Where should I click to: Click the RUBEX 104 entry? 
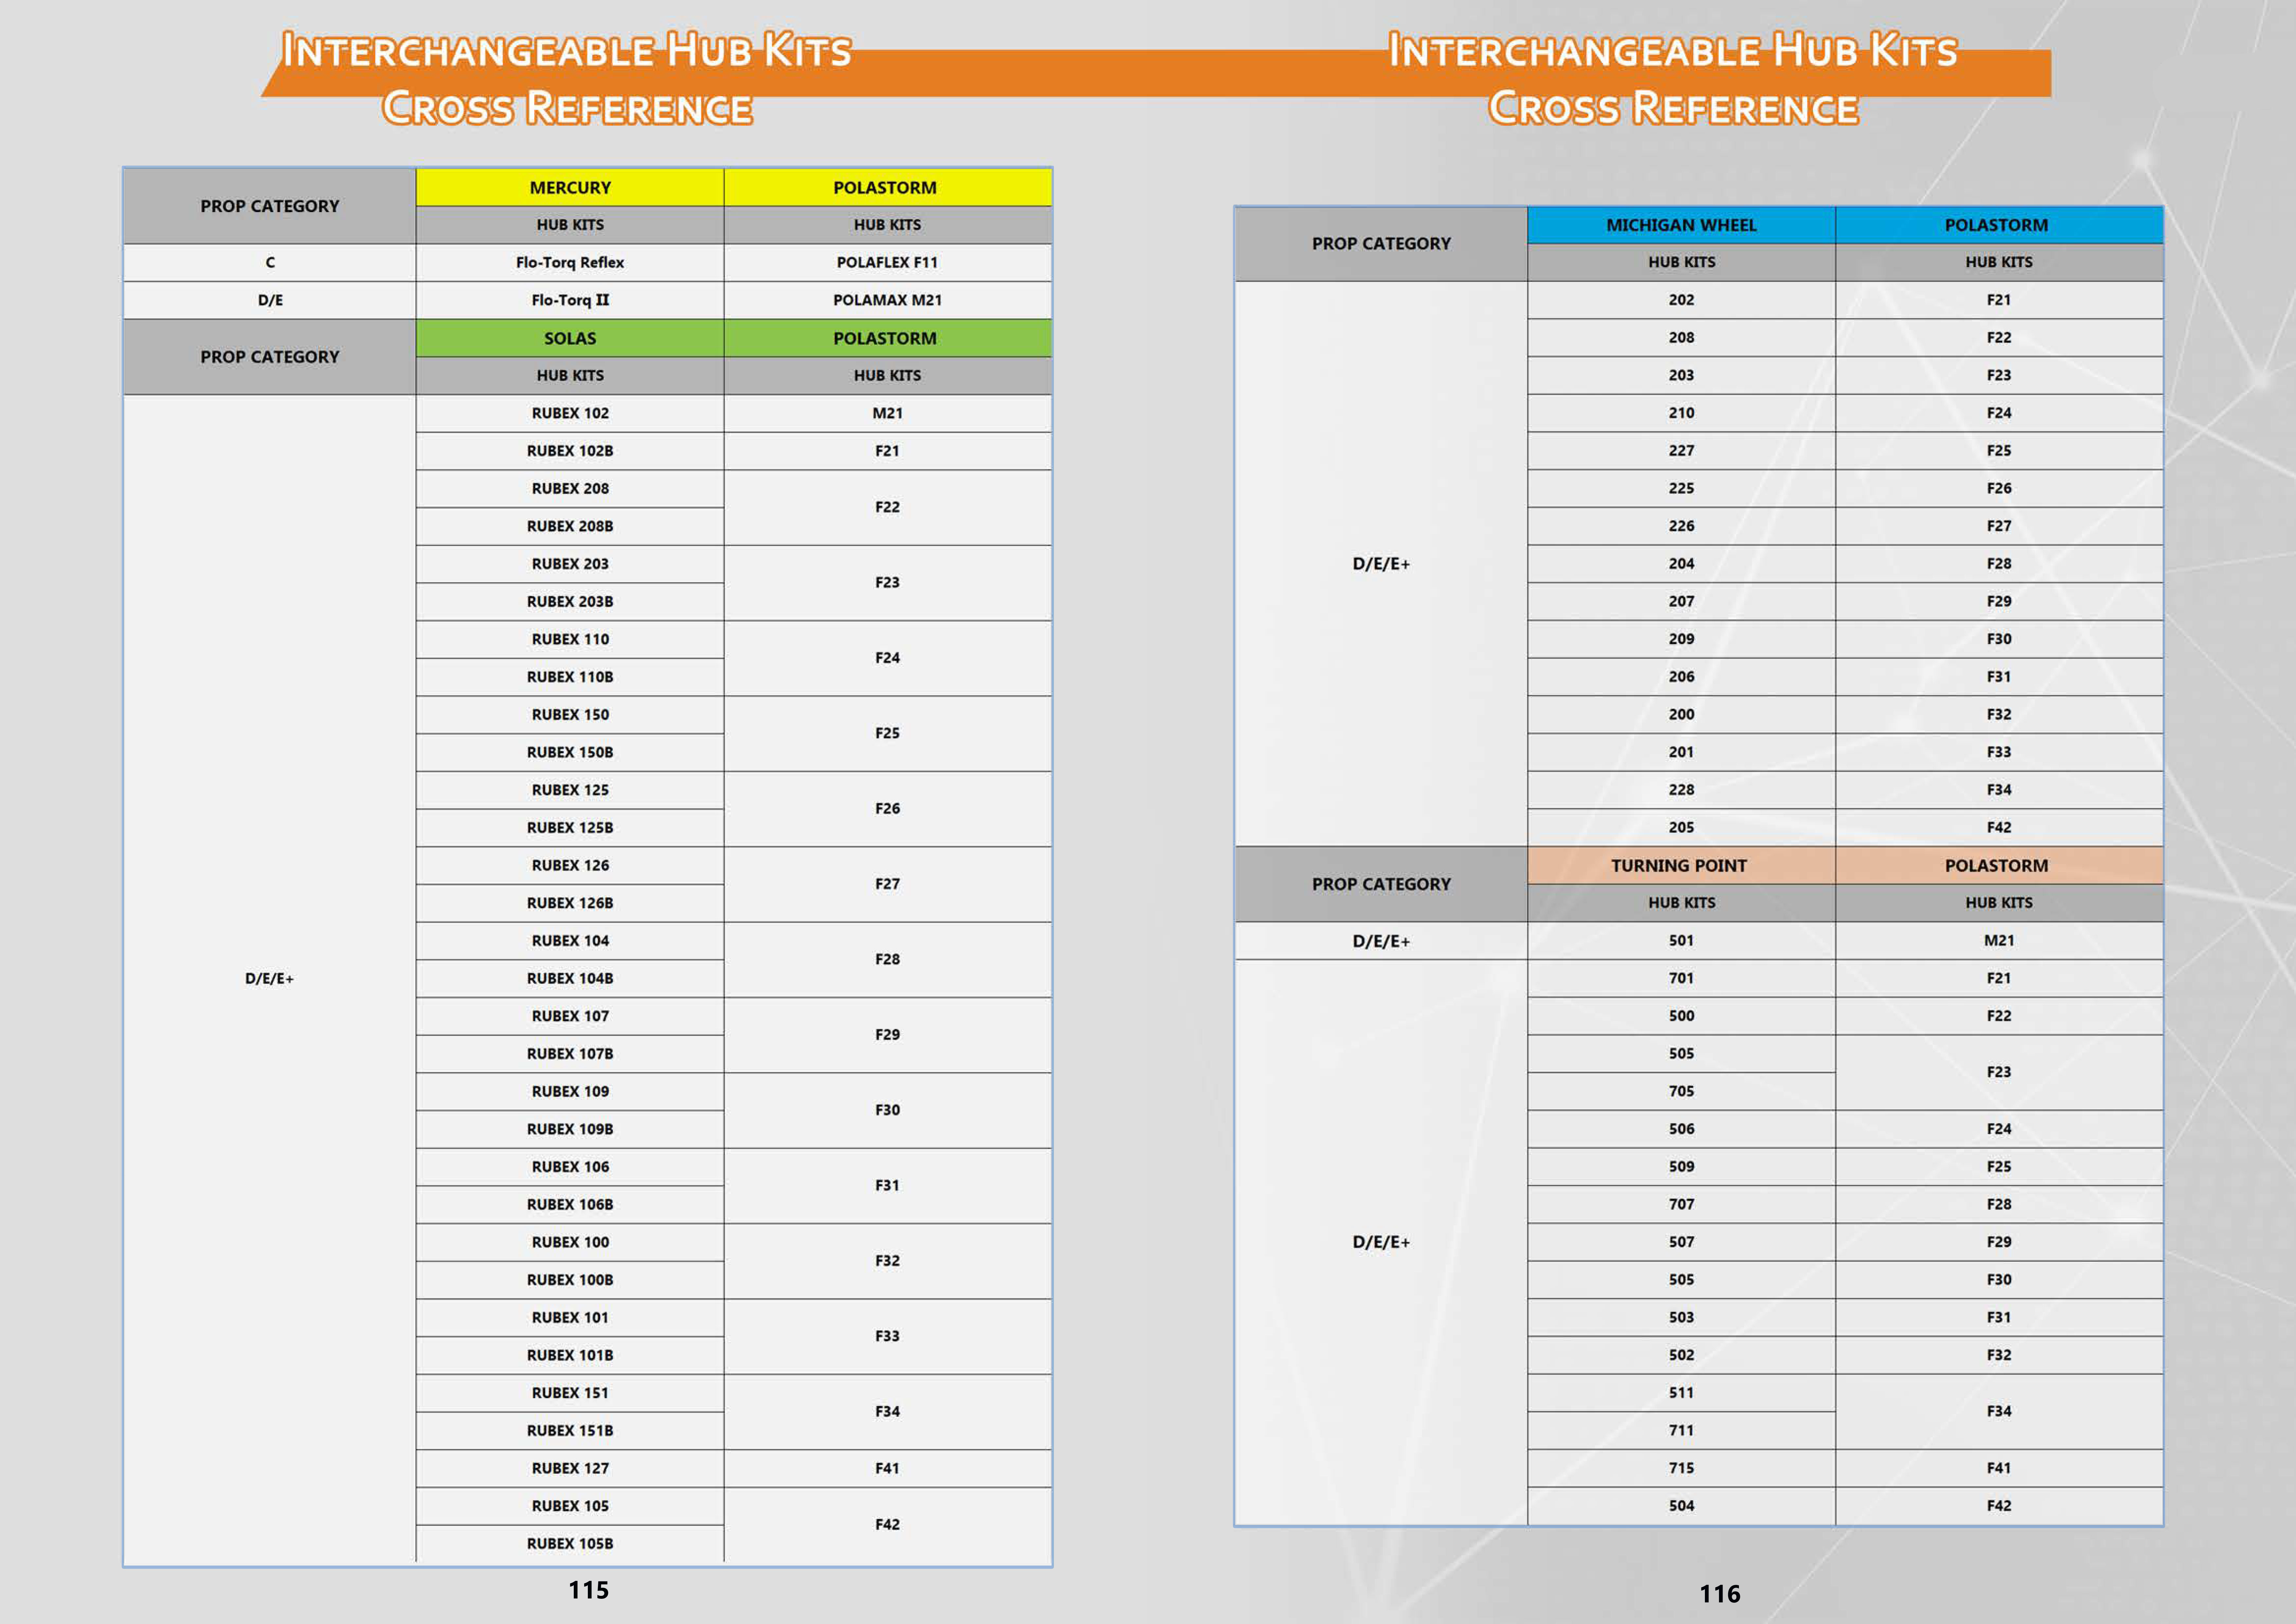(x=570, y=941)
